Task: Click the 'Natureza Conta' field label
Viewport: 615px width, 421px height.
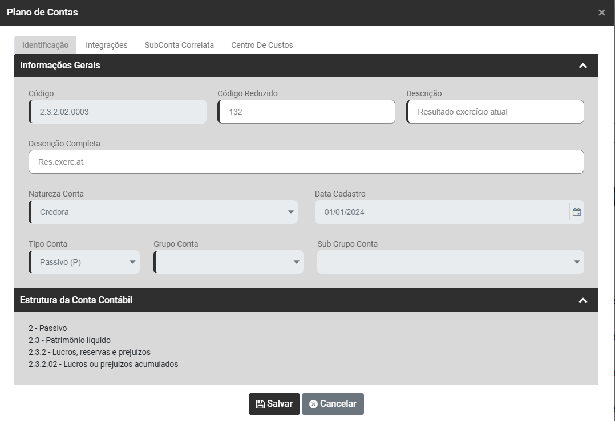Action: click(x=56, y=194)
